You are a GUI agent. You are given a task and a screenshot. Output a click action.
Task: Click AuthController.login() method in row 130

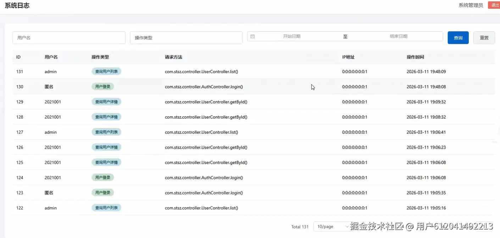(204, 87)
